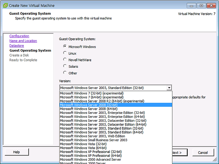Viewport: 219px width, 164px height.
Task: Pick Microsoft Windows 2000 Advanced Server
Action: [116, 159]
